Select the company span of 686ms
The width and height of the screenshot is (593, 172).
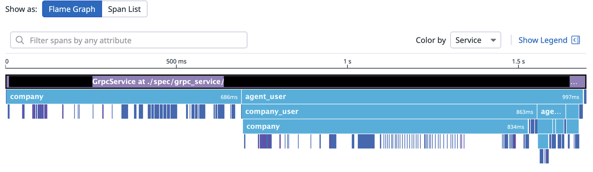click(x=124, y=97)
